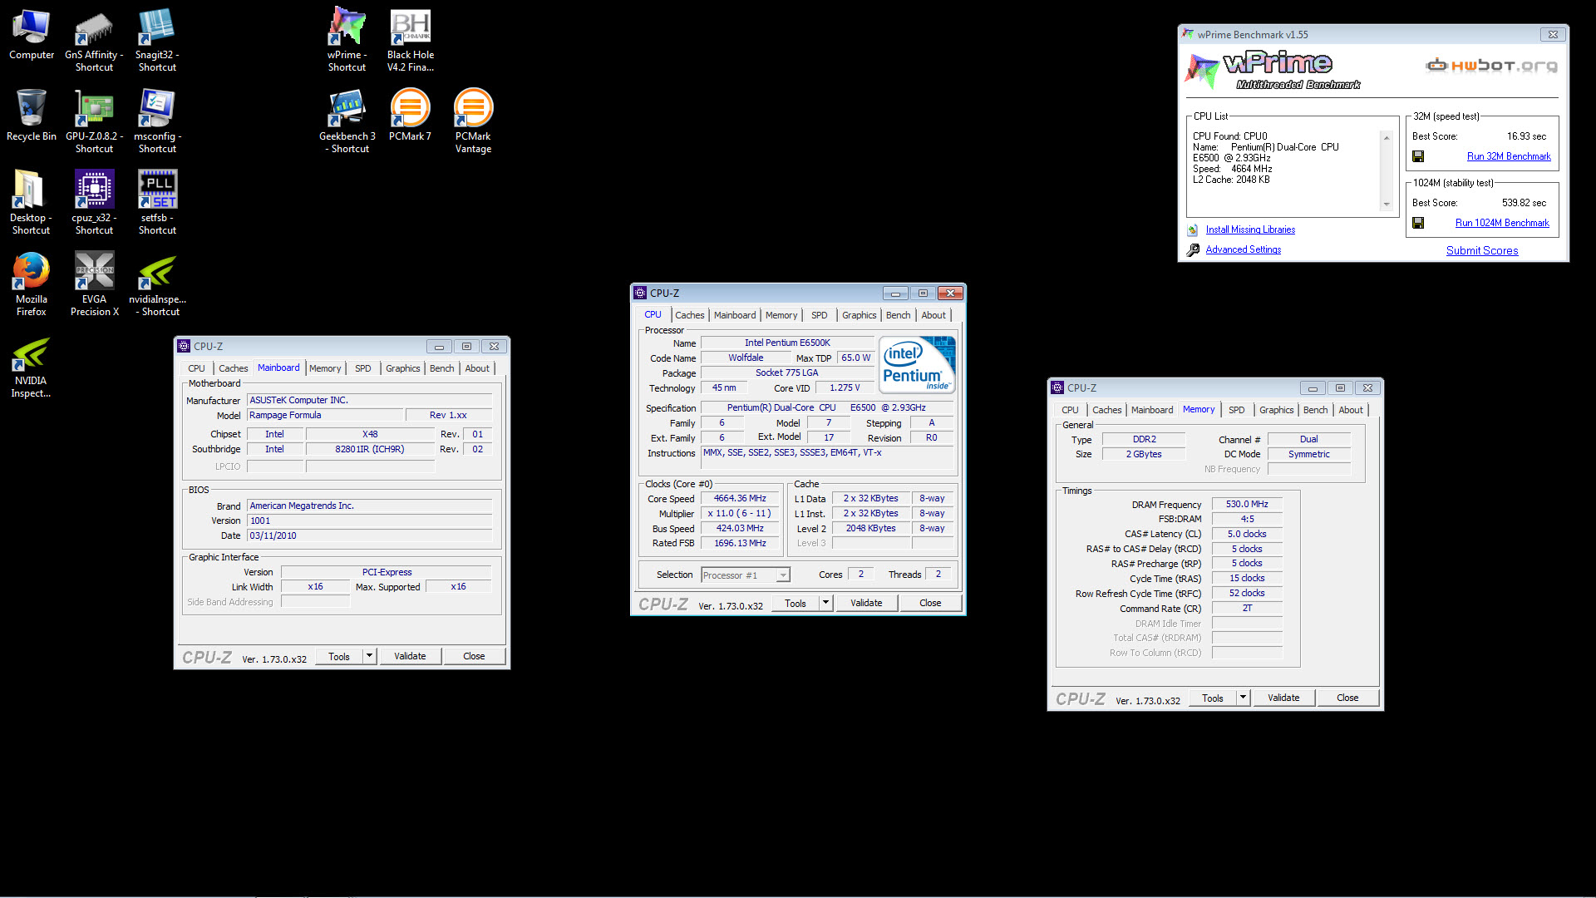The image size is (1596, 898).
Task: Click the Submit Scores link
Action: click(1482, 250)
